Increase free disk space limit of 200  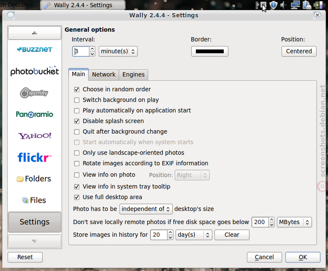tap(271, 220)
